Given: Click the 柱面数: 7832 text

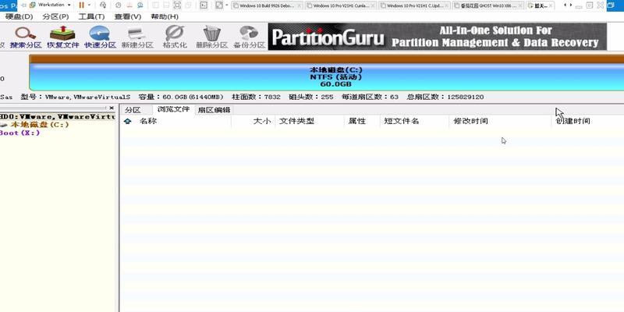Looking at the screenshot, I should [257, 97].
